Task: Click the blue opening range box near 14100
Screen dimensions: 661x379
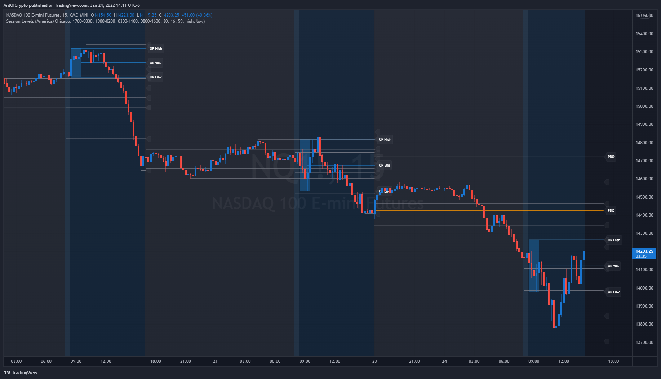Action: [x=534, y=266]
